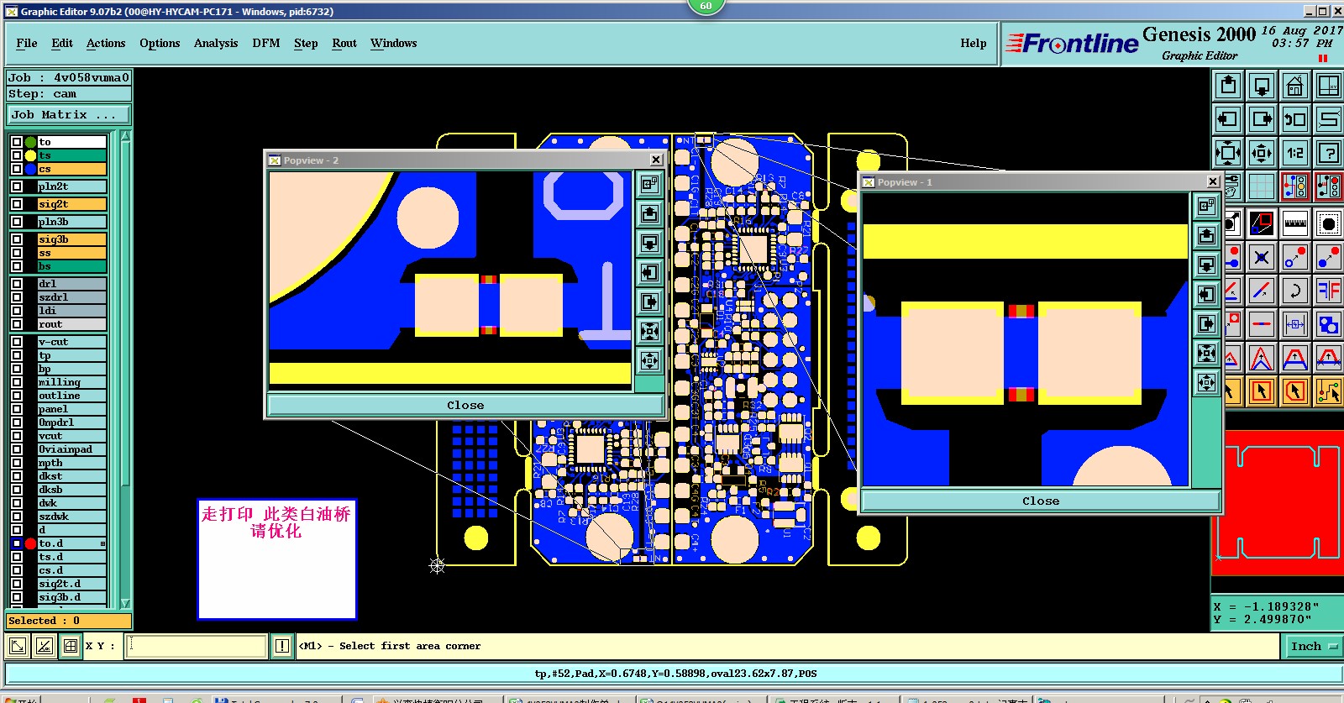Select the net selection arrow tool
The height and width of the screenshot is (703, 1344).
click(x=1329, y=391)
